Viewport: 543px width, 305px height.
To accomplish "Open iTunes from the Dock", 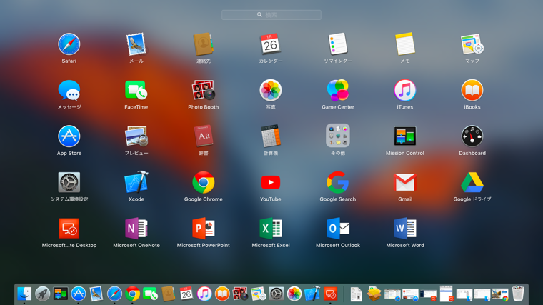I will 204,294.
